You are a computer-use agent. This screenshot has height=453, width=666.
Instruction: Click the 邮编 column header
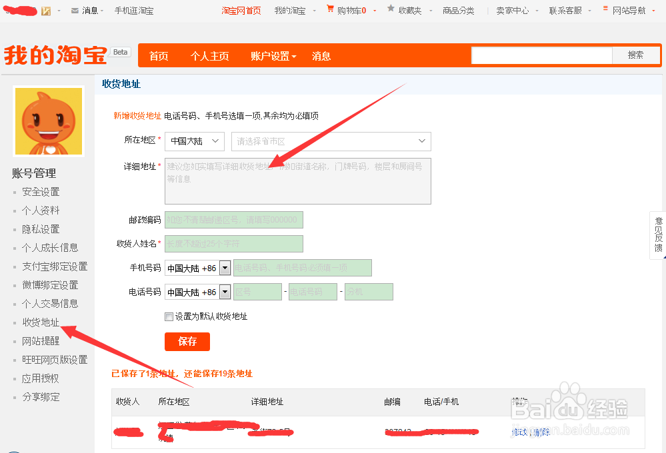point(392,402)
